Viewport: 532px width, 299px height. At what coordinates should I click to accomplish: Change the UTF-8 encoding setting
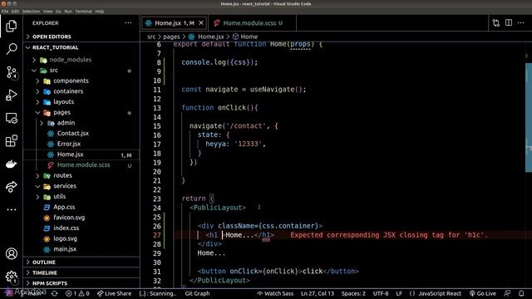click(x=381, y=293)
